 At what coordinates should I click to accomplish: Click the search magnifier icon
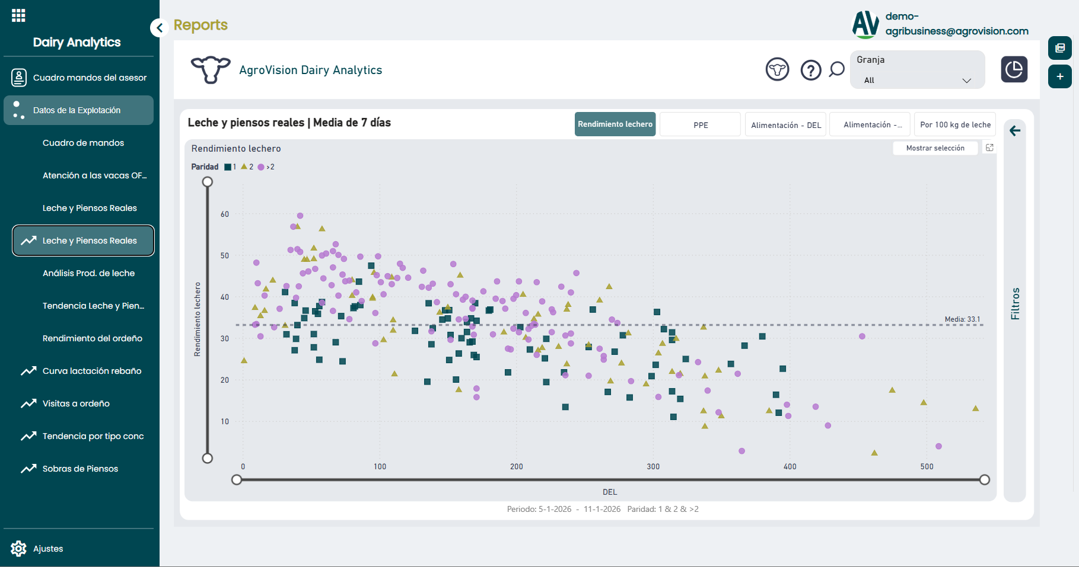[x=836, y=70]
